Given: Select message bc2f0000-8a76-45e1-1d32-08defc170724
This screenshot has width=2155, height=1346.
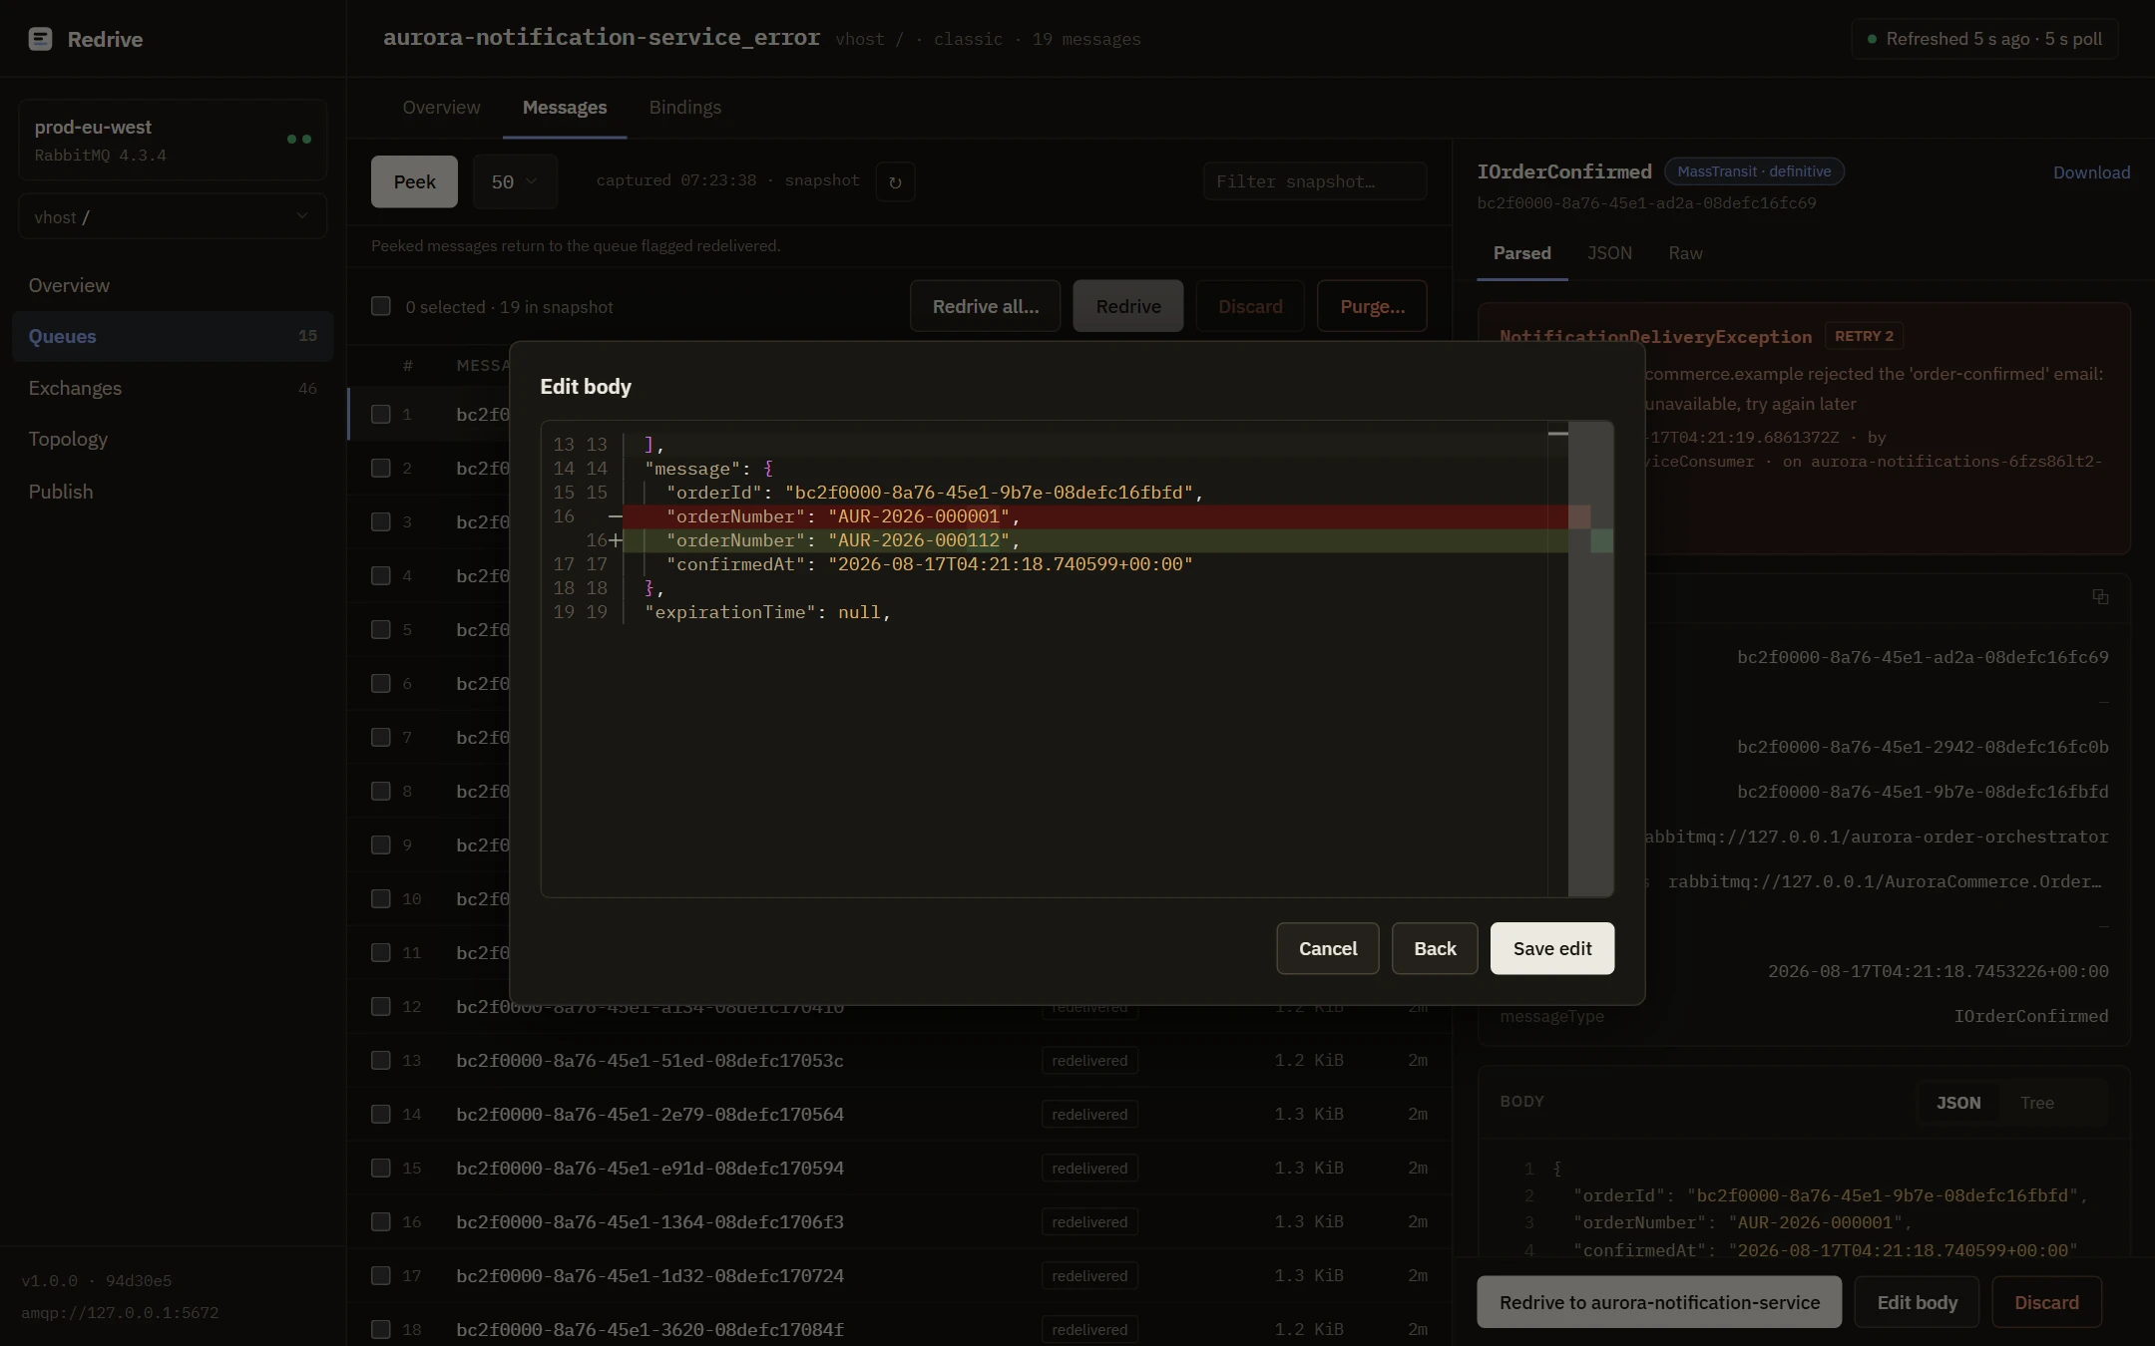Looking at the screenshot, I should (649, 1275).
